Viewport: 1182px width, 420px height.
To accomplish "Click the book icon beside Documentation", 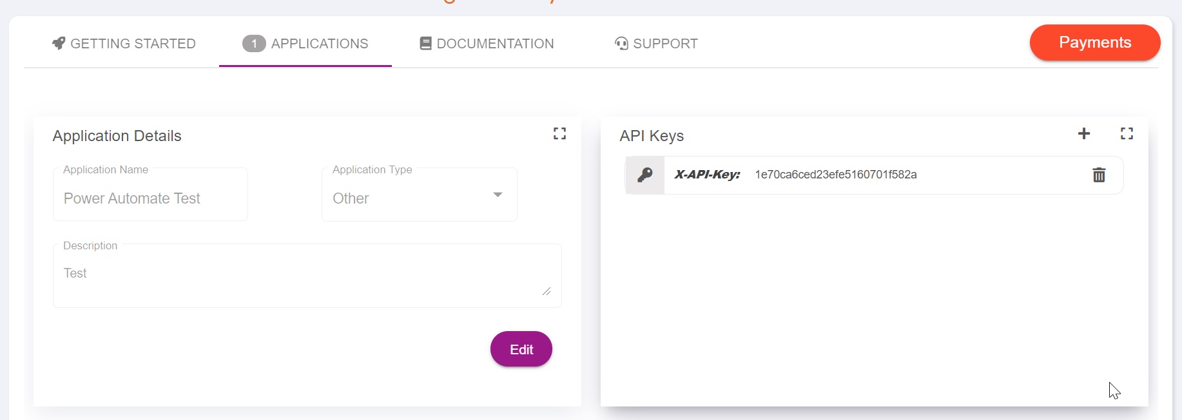I will [x=425, y=43].
